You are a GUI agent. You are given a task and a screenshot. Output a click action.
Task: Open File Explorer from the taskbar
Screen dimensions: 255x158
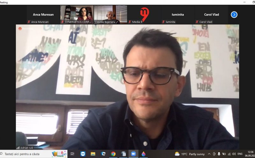pos(93,154)
